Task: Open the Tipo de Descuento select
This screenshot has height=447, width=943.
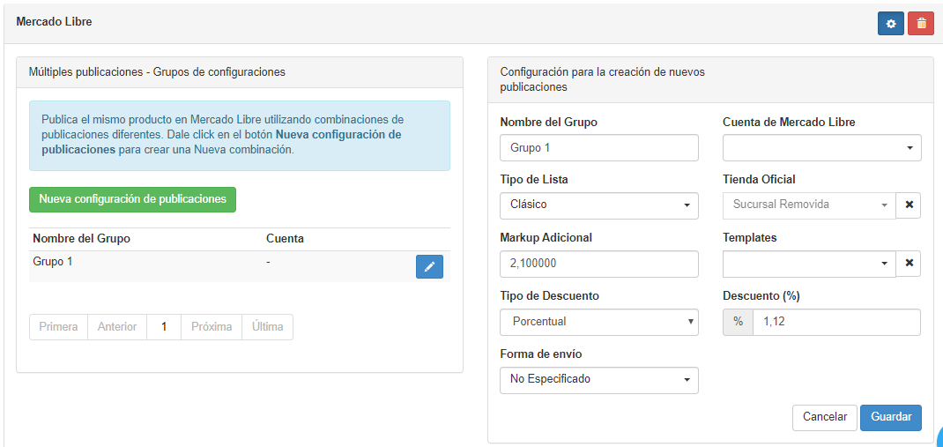Action: (x=599, y=322)
